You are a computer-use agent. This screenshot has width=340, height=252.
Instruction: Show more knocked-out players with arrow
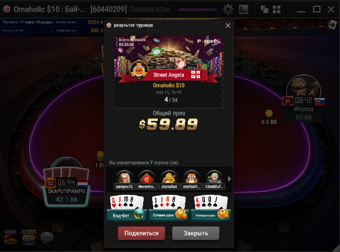tap(230, 179)
